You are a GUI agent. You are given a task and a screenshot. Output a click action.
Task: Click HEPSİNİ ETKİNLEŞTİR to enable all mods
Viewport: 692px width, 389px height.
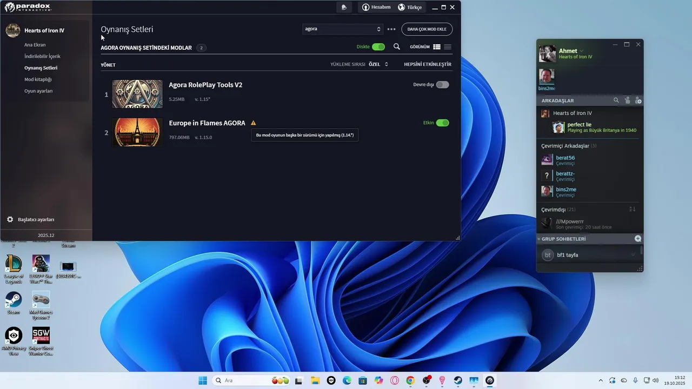[428, 64]
